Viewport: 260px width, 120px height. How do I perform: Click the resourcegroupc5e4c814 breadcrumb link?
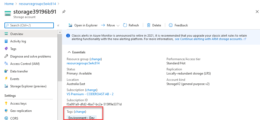coord(38,4)
